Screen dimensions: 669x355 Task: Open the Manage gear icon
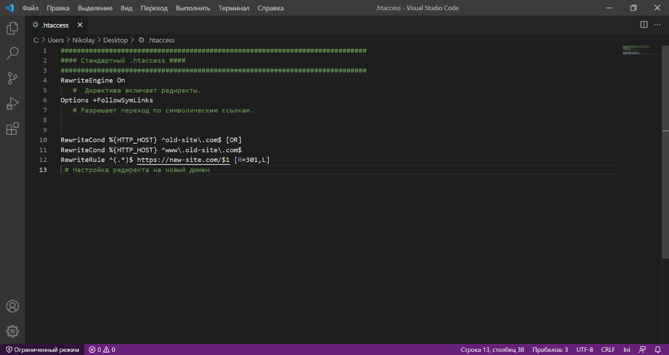coord(12,331)
